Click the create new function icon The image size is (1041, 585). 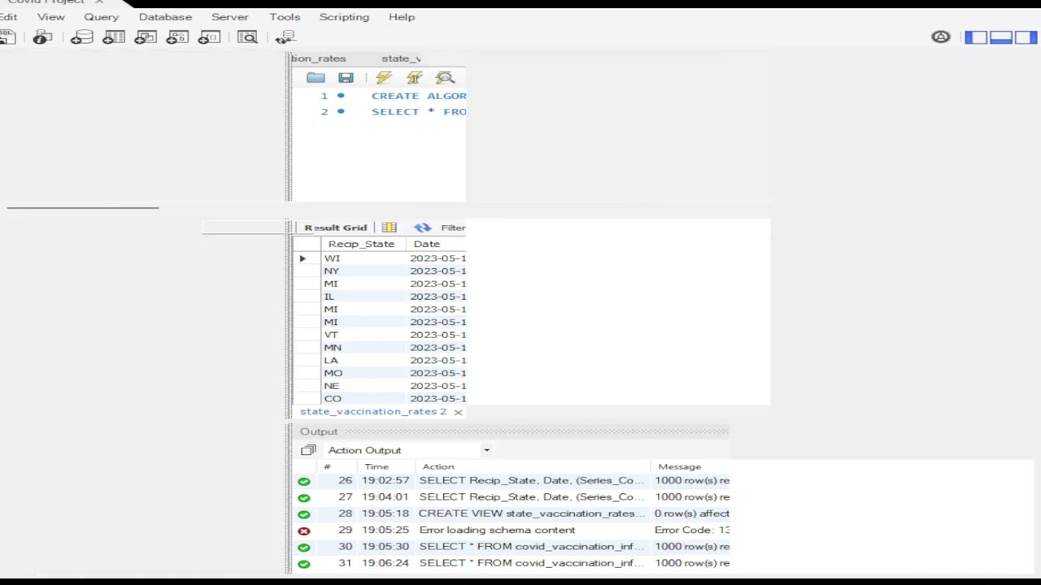click(x=209, y=37)
